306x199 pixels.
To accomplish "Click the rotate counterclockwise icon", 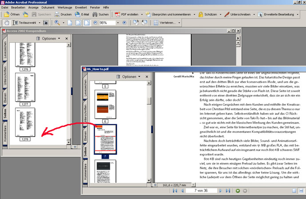I will click(x=144, y=23).
